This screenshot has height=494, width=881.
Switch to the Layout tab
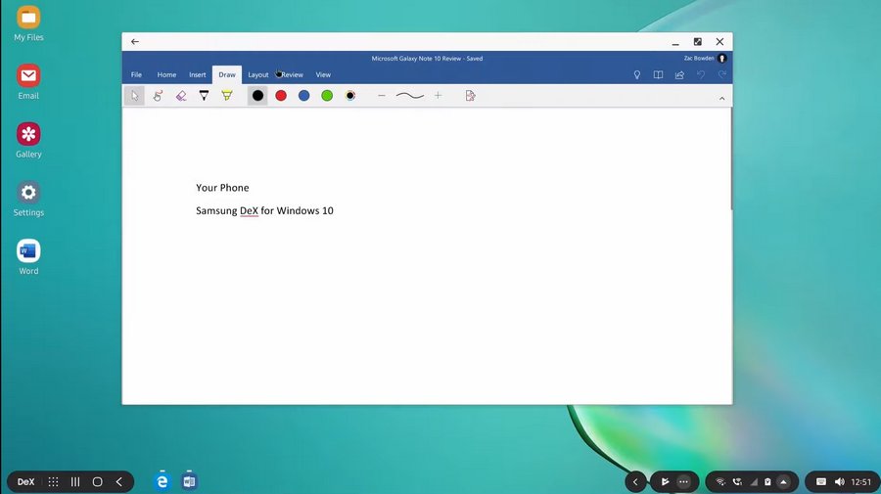pyautogui.click(x=257, y=74)
